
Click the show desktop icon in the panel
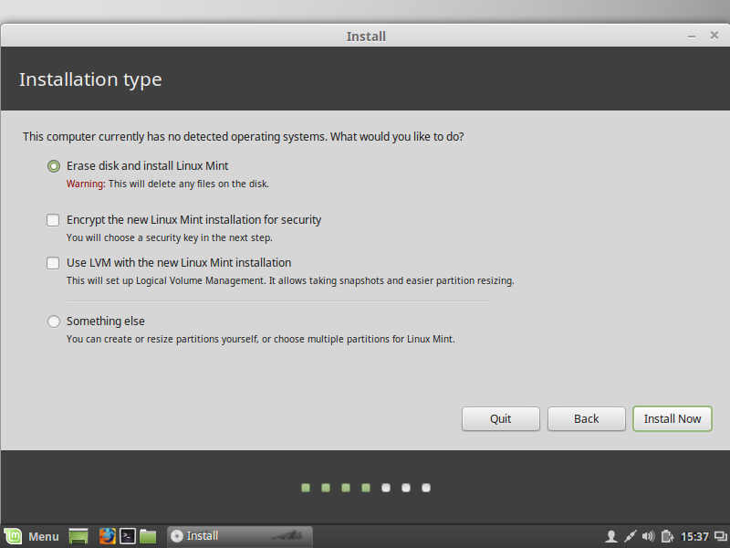pos(78,536)
